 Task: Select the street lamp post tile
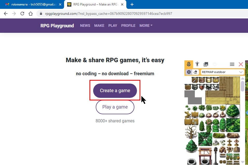(x=216, y=155)
